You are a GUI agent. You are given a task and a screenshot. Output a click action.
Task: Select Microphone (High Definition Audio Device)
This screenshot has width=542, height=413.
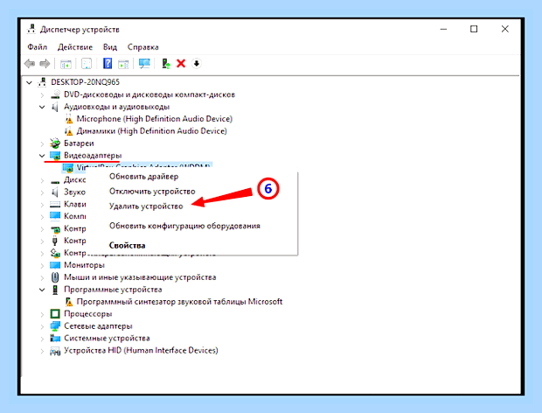point(154,119)
